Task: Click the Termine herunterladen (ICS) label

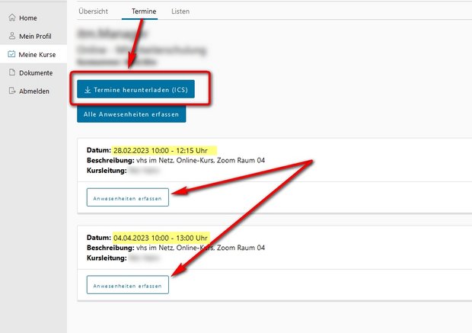Action: 141,90
